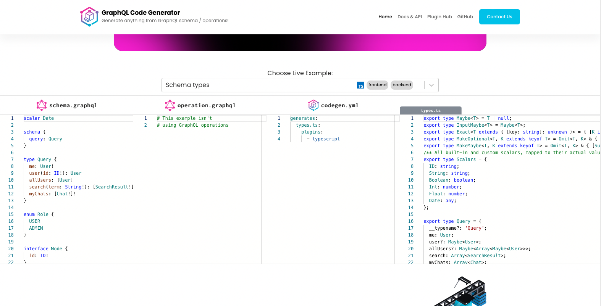This screenshot has width=601, height=306.
Task: Click 'user(id: ID!): User' line
Action: pos(55,173)
